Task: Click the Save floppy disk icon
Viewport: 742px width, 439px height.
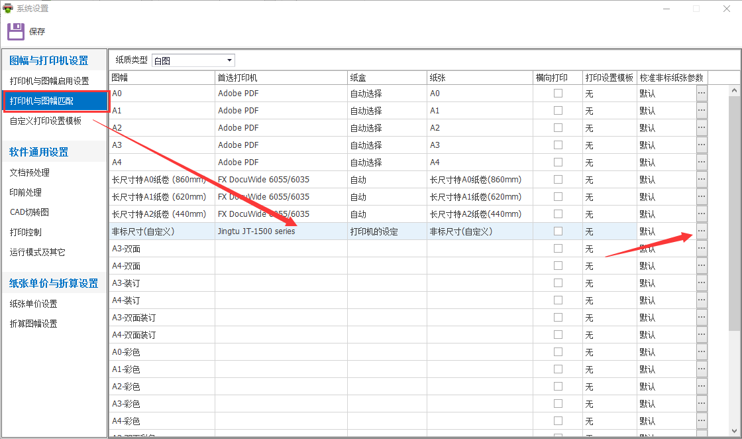Action: (16, 31)
